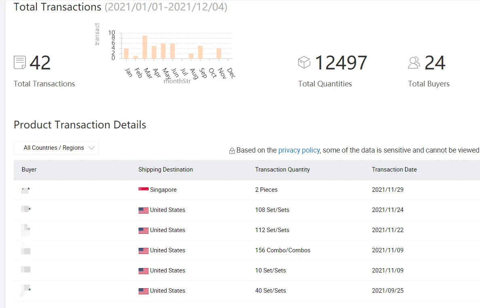Viewport: 480px width, 308px height.
Task: Open the privacy policy link
Action: pos(299,150)
